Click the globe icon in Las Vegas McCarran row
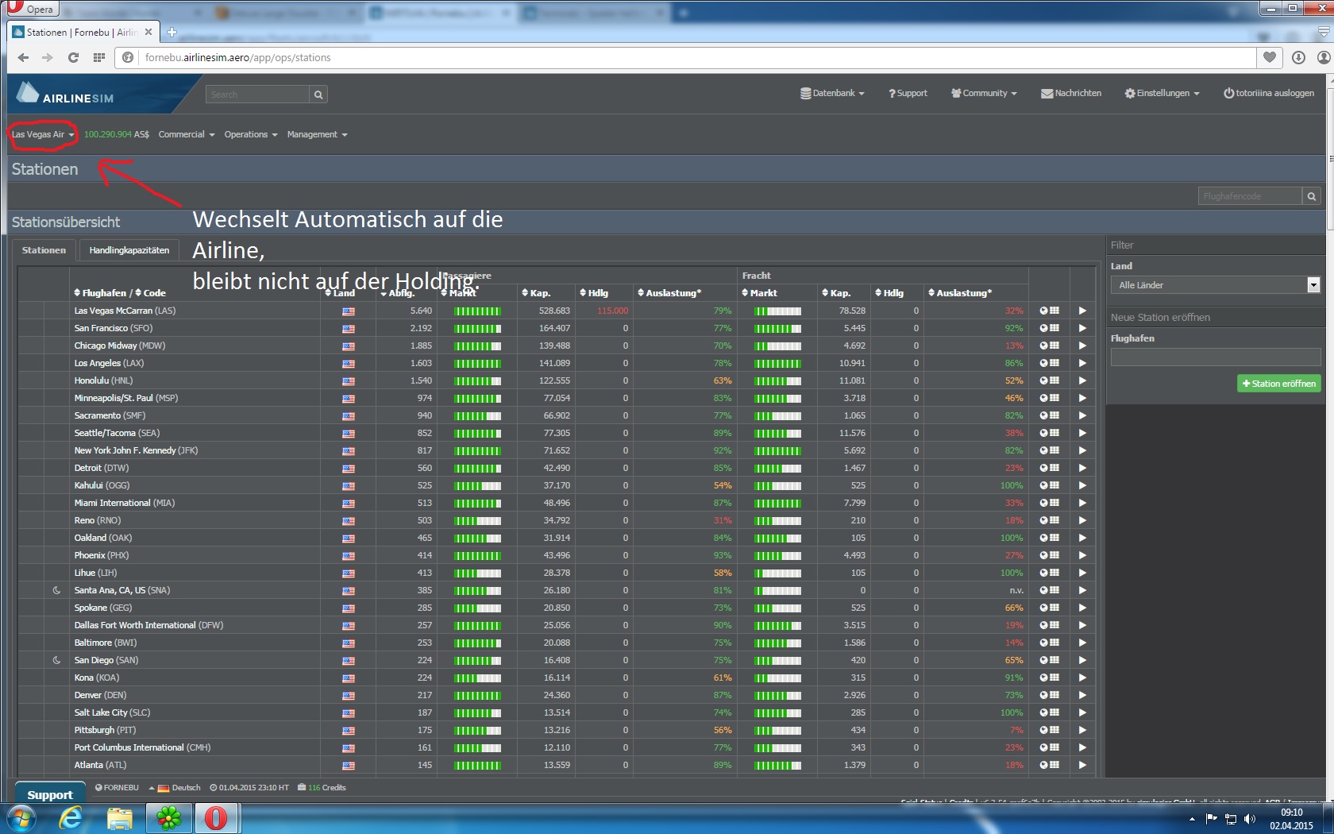Screen dimensions: 1334x834 click(x=1044, y=311)
